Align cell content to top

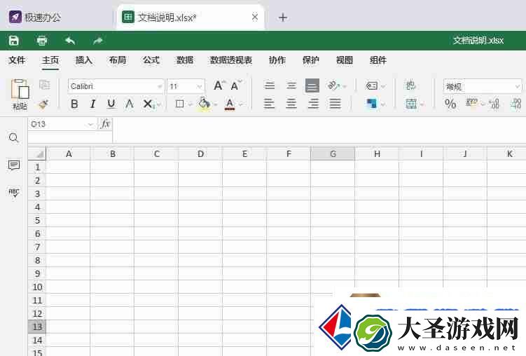pyautogui.click(x=270, y=85)
